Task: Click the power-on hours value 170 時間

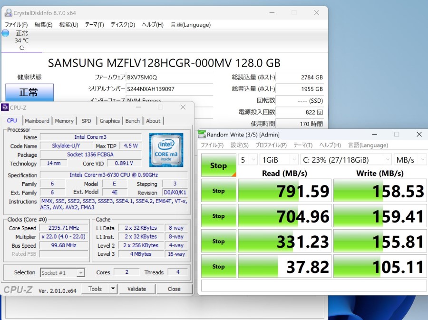Action: [x=300, y=124]
